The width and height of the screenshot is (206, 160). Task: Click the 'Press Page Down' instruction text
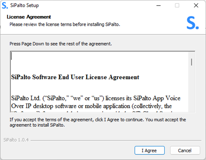click(x=60, y=44)
